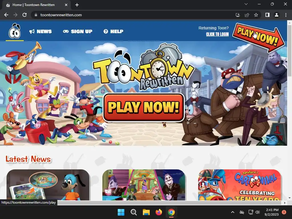Click the question mark icon beside Help
This screenshot has width=292, height=219.
click(106, 31)
